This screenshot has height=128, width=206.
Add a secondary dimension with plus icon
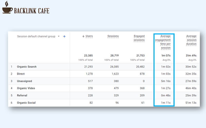(x=64, y=36)
